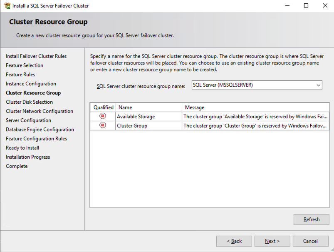Go to the Next step
The image size is (334, 252).
(272, 241)
